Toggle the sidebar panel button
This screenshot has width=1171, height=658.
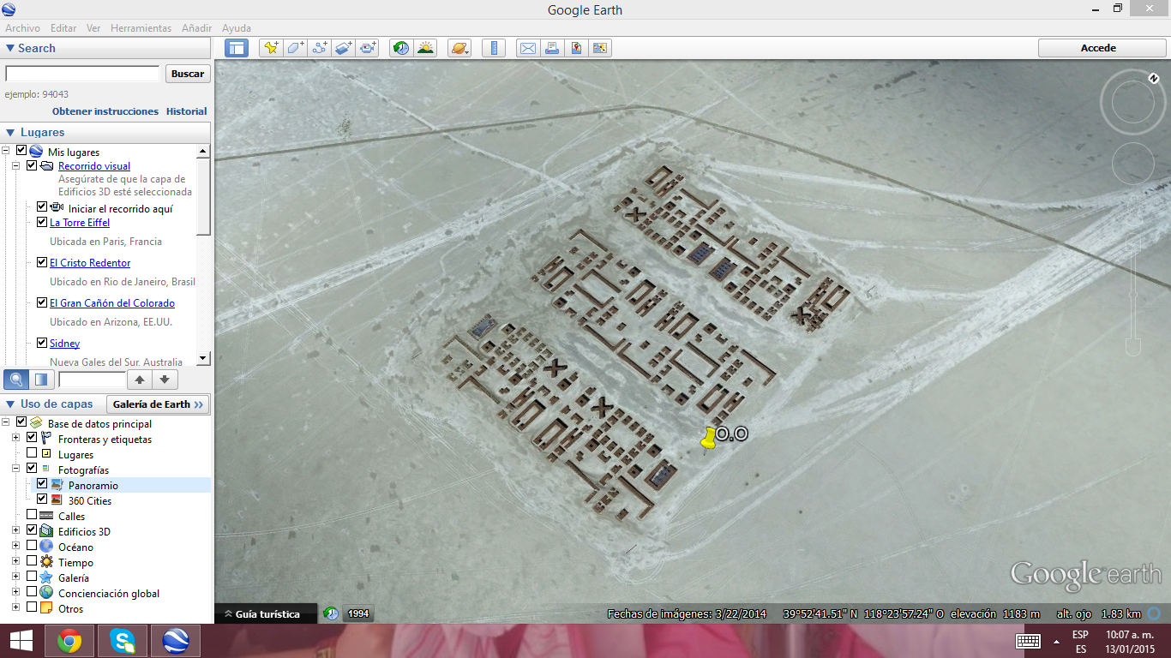(236, 48)
